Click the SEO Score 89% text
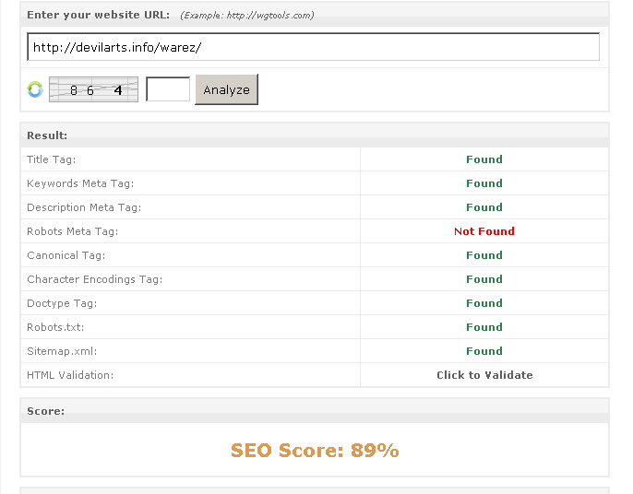The image size is (633, 494). point(315,451)
